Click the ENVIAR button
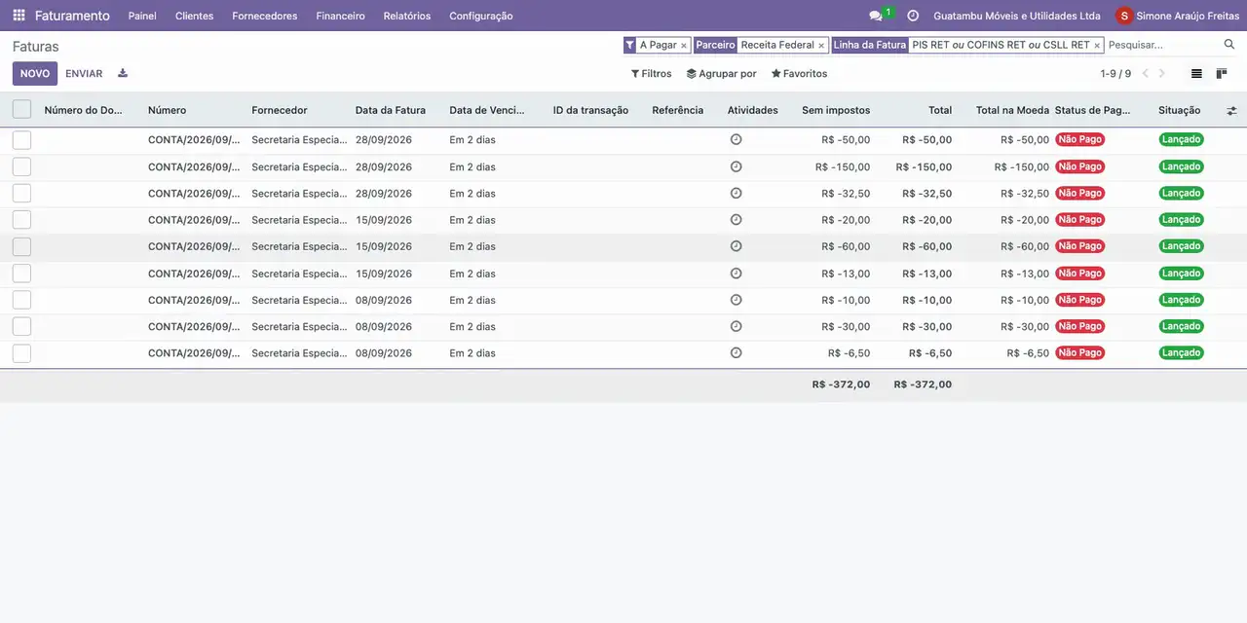Image resolution: width=1247 pixels, height=623 pixels. click(x=84, y=74)
